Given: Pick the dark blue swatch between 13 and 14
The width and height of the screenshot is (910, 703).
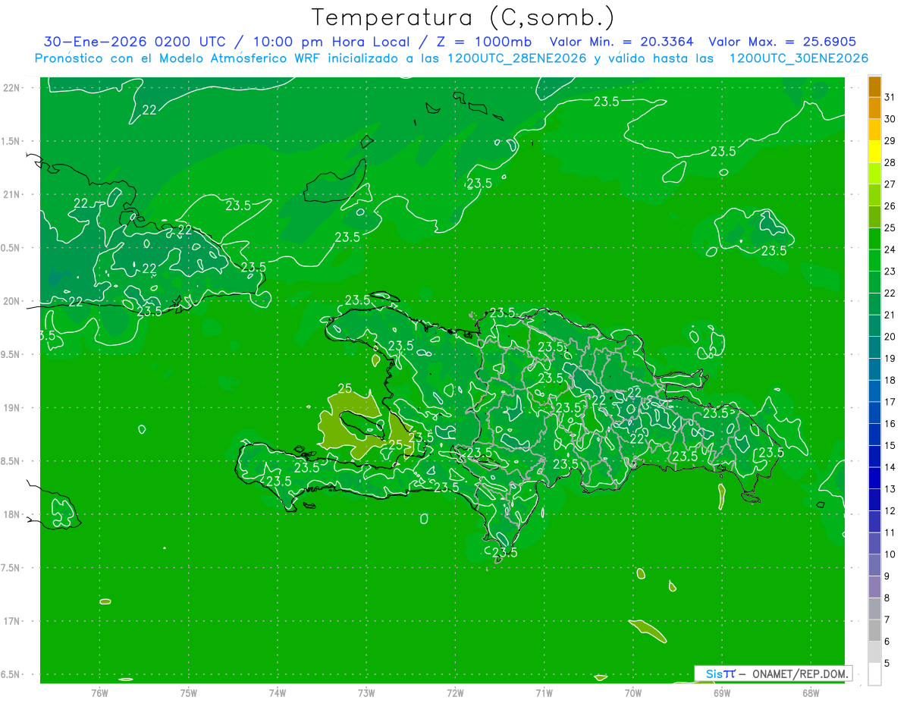Looking at the screenshot, I should click(874, 479).
